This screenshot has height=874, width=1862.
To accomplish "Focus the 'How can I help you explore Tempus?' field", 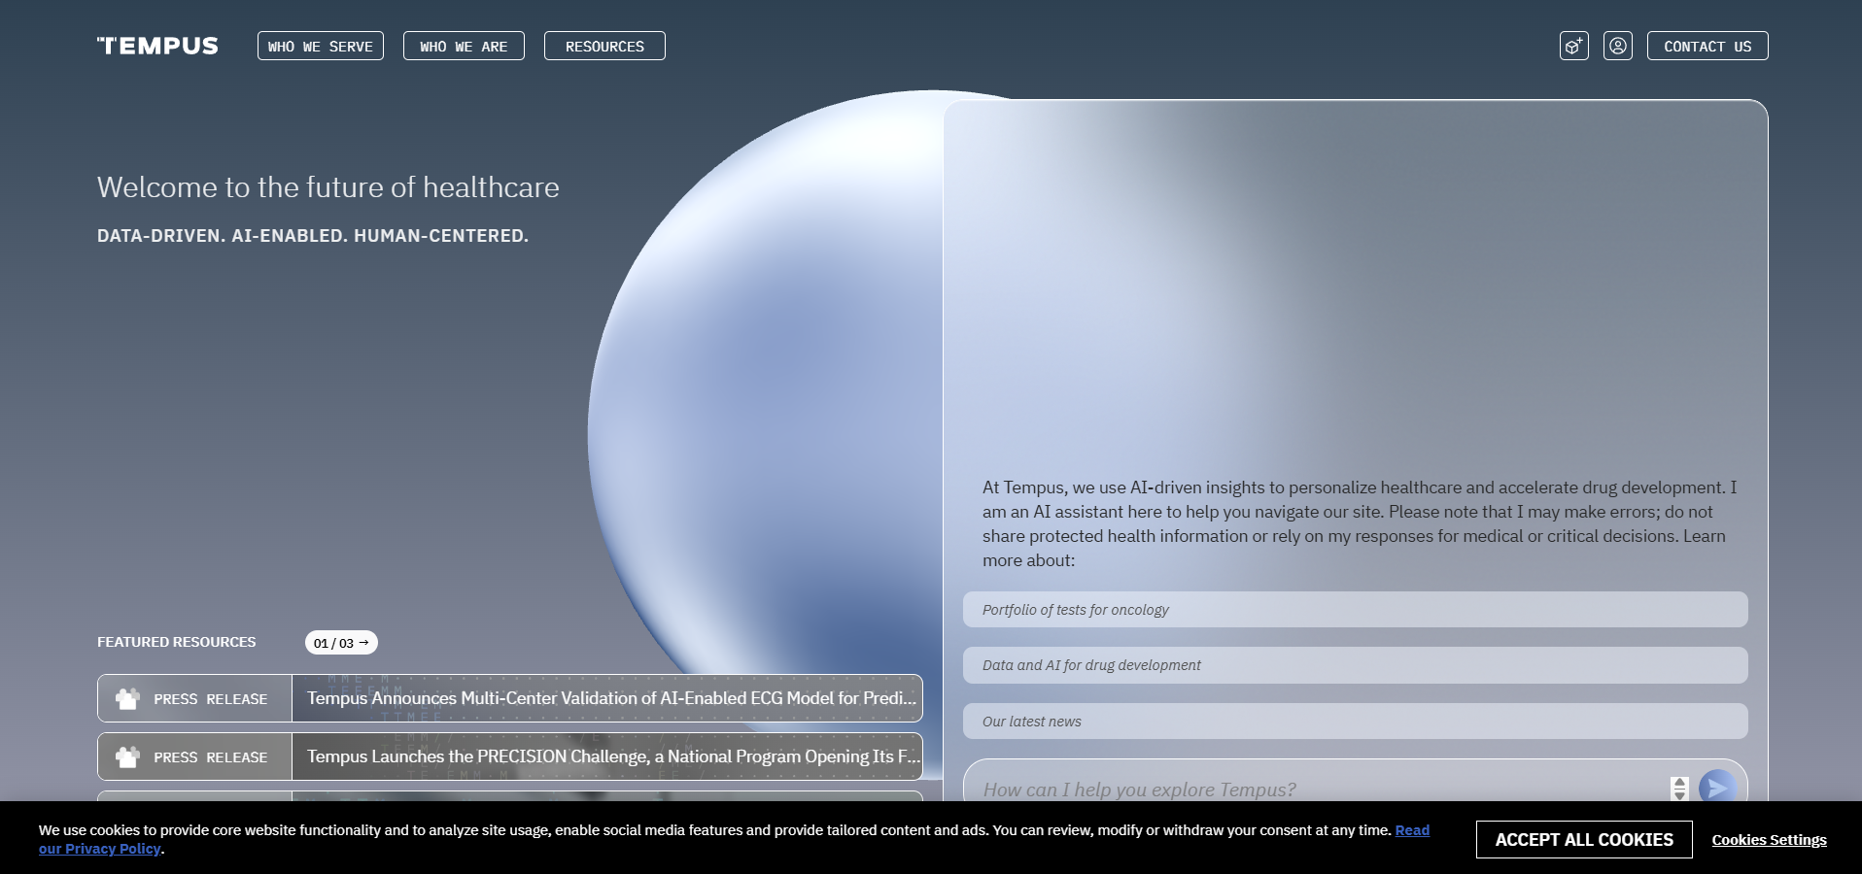I will click(1322, 789).
